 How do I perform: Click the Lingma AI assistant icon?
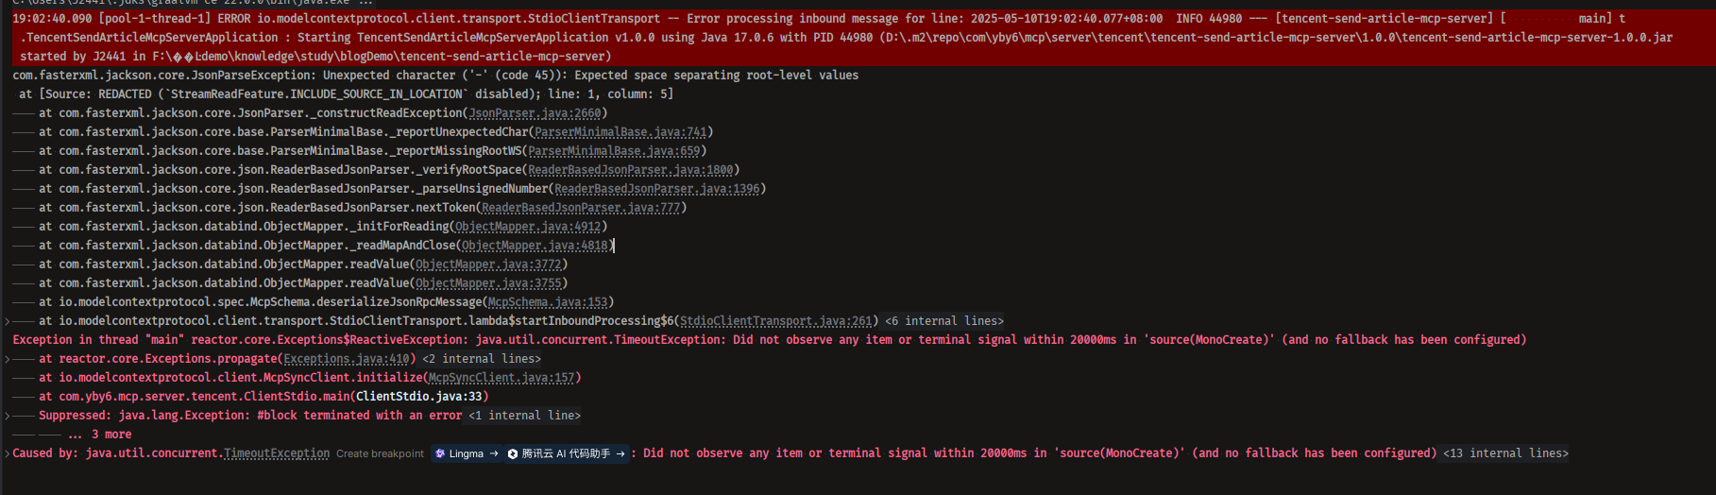coord(439,453)
